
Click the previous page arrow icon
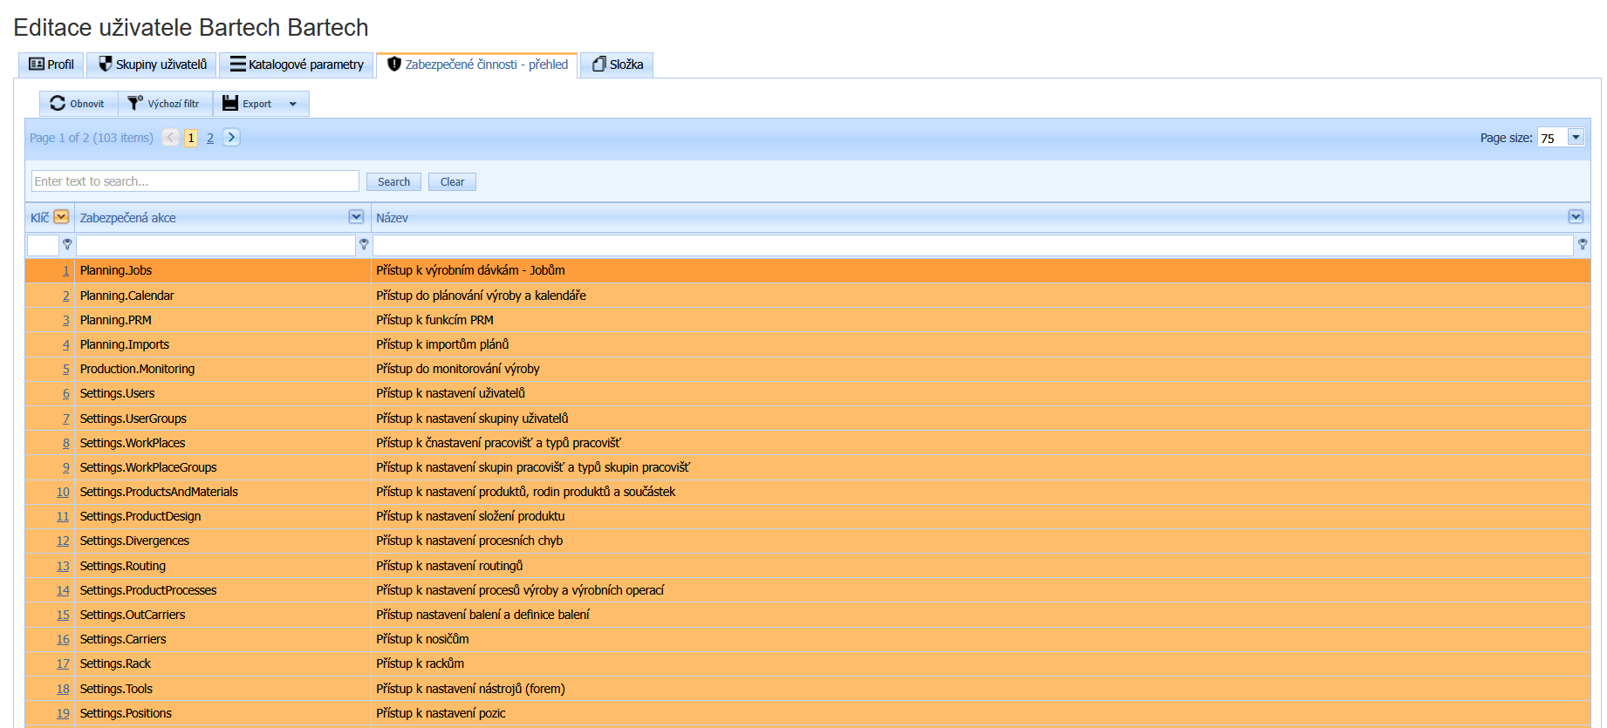[x=171, y=137]
